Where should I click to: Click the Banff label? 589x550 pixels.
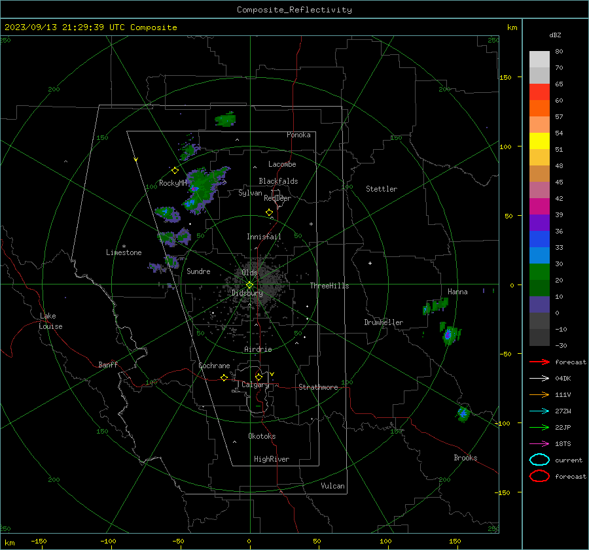(108, 365)
